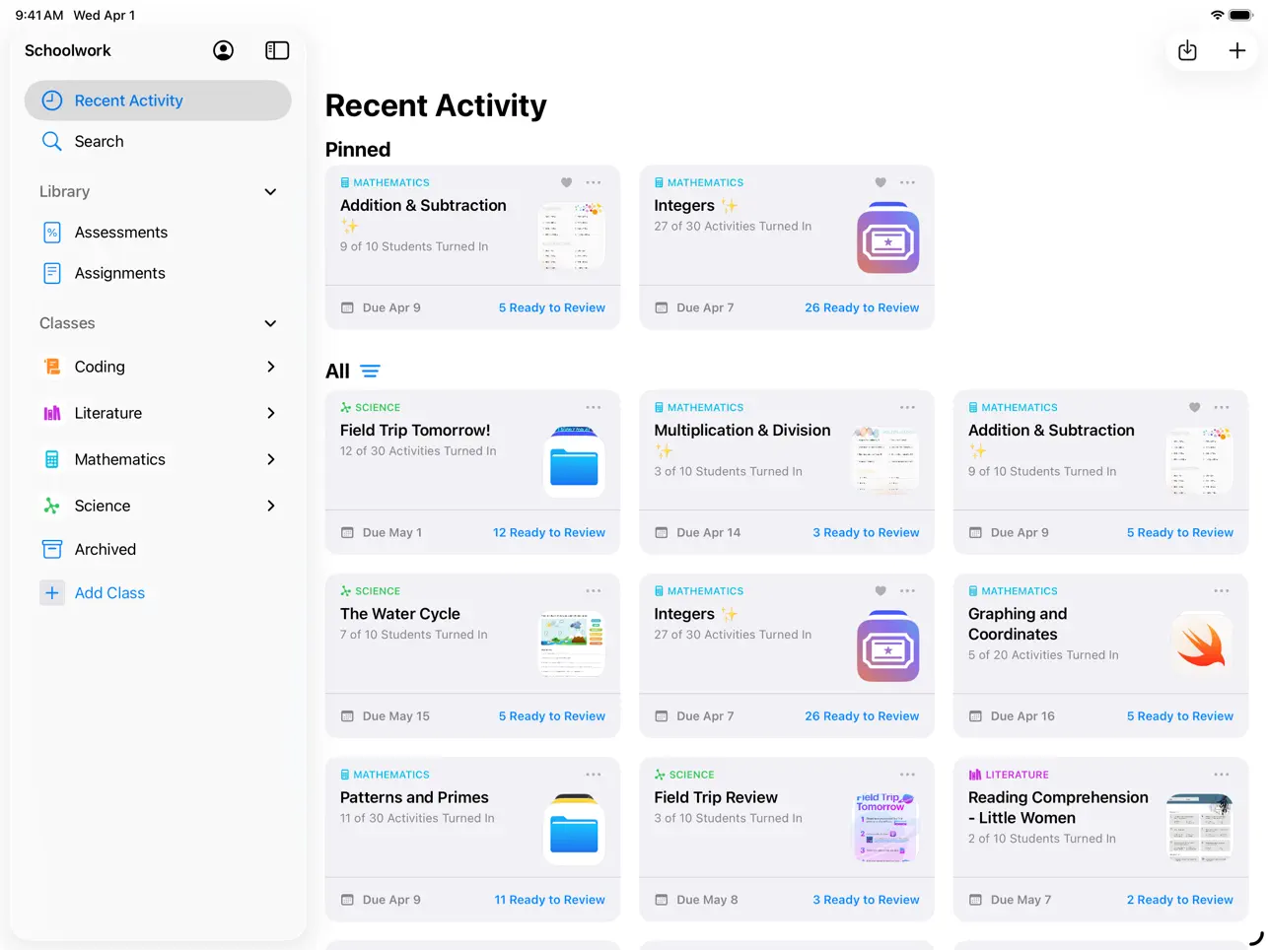This screenshot has width=1268, height=950.
Task: Select the Archived classes entry
Action: [105, 549]
